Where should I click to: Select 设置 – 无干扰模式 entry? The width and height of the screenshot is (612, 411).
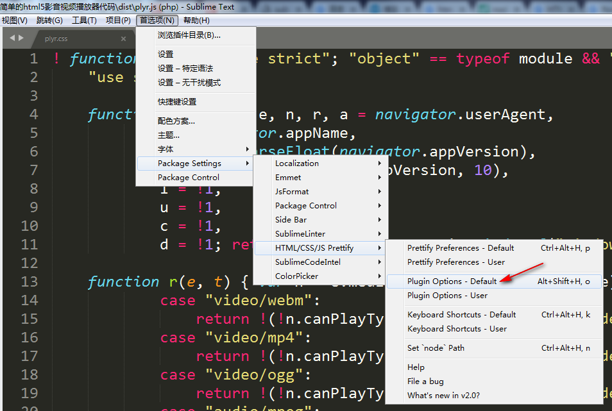196,82
